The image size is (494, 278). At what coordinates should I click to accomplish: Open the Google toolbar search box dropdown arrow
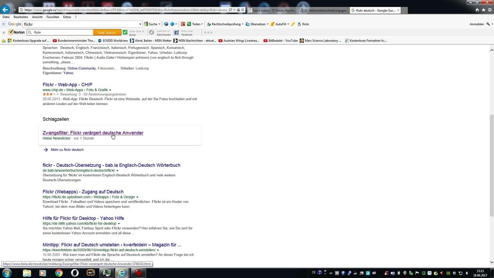pyautogui.click(x=140, y=24)
